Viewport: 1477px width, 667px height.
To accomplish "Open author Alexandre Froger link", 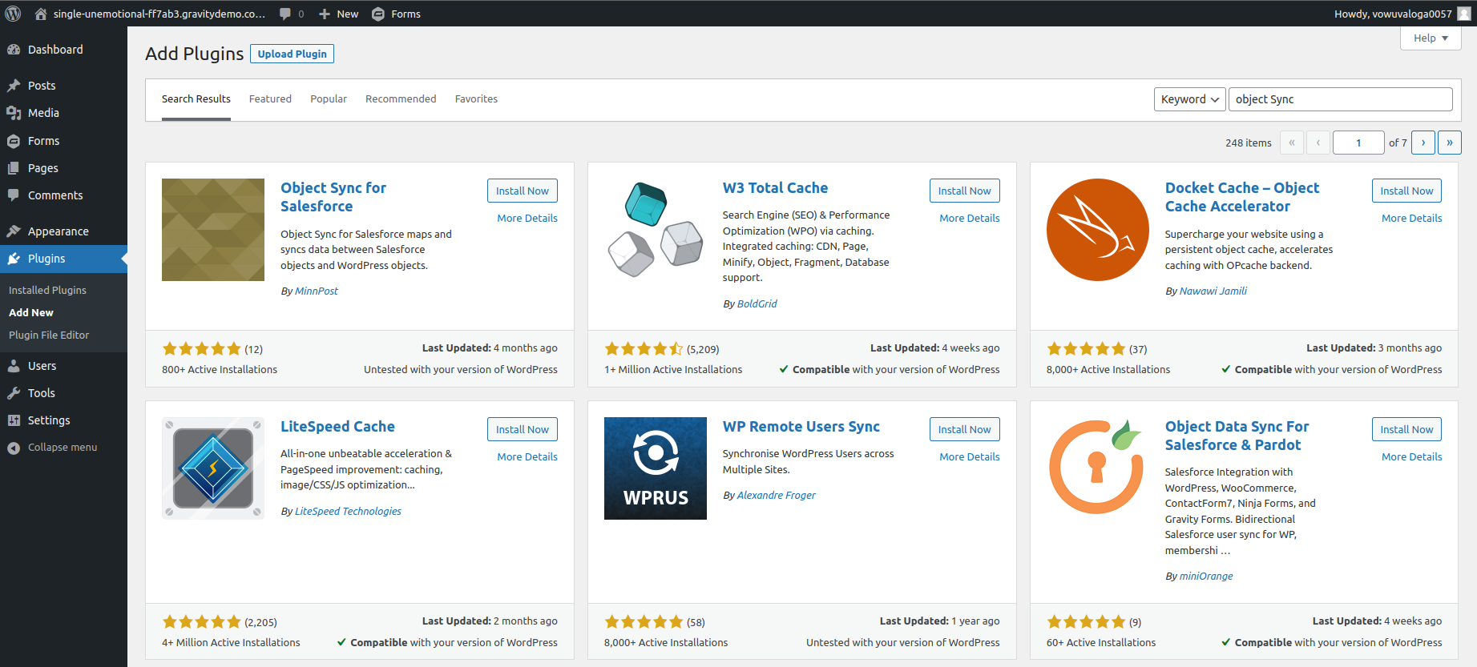I will click(x=777, y=495).
